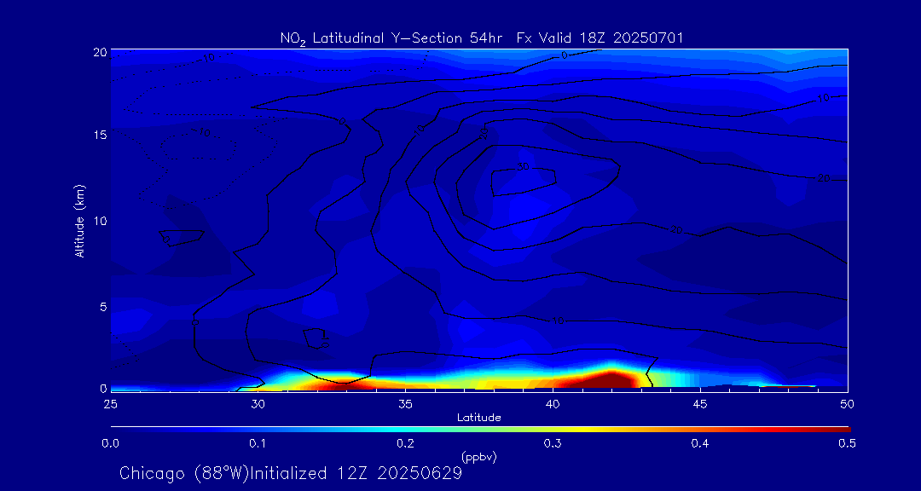The height and width of the screenshot is (491, 921).
Task: Click the Latitude axis tick label 40
Action: click(553, 404)
